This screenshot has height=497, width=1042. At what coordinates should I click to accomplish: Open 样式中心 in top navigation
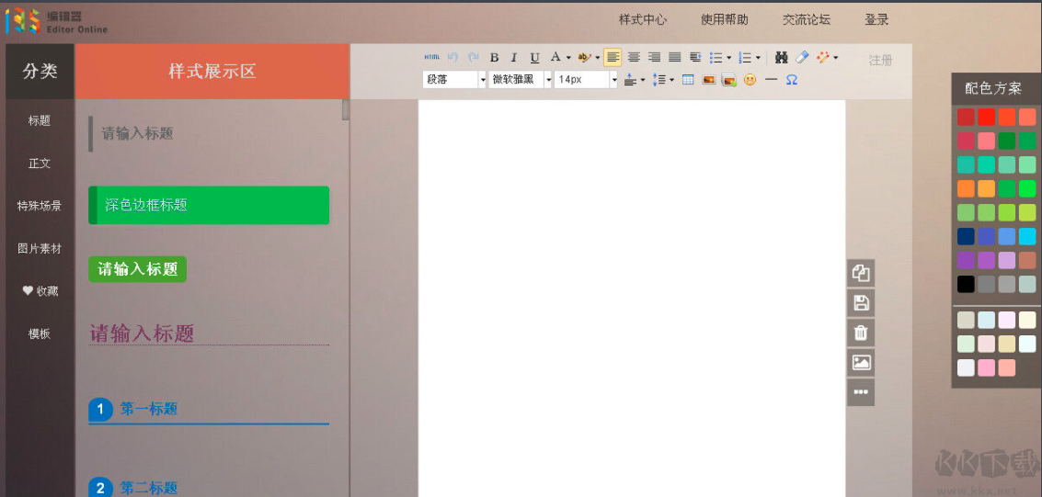[643, 19]
